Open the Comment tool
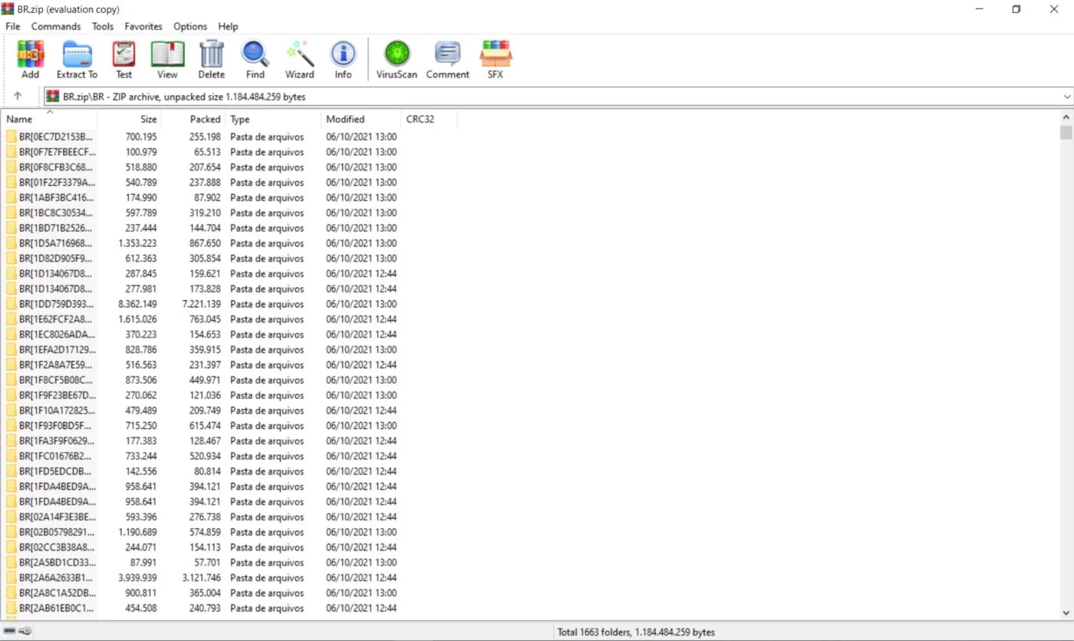This screenshot has width=1074, height=641. coord(447,59)
